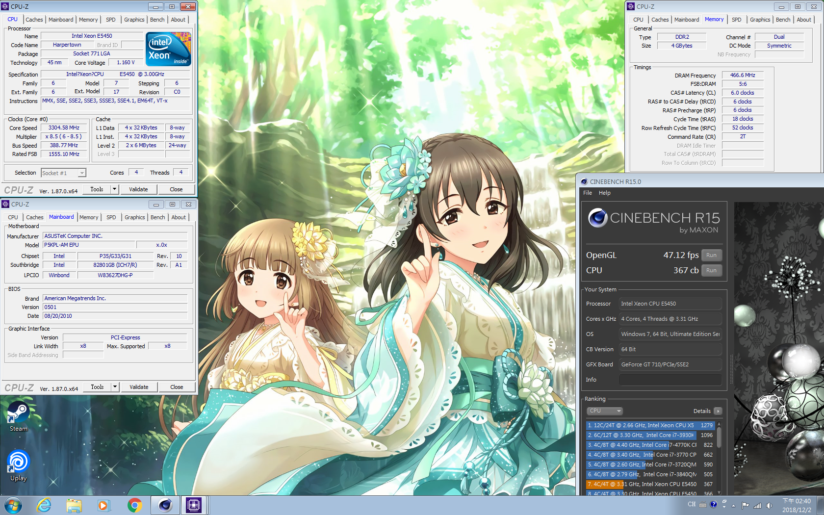Click the keyboard icon in language bar
The image size is (824, 515).
click(703, 505)
